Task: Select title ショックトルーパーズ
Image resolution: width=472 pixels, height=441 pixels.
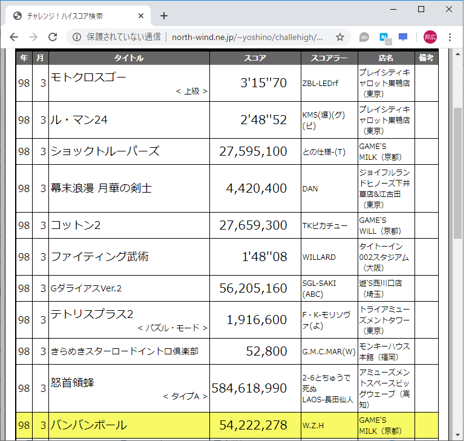Action: (105, 151)
